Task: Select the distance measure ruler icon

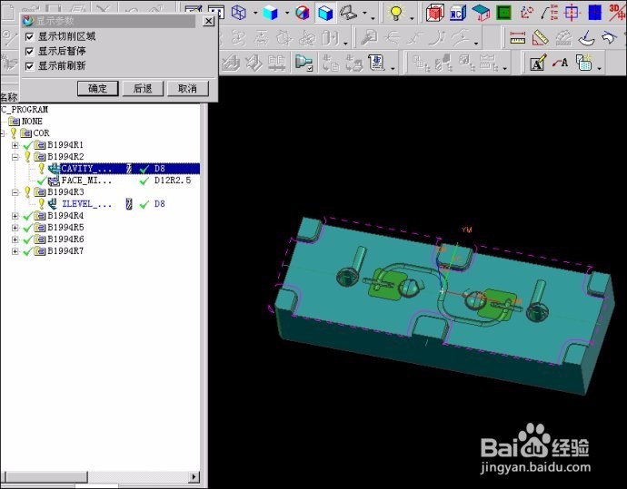Action: (517, 38)
